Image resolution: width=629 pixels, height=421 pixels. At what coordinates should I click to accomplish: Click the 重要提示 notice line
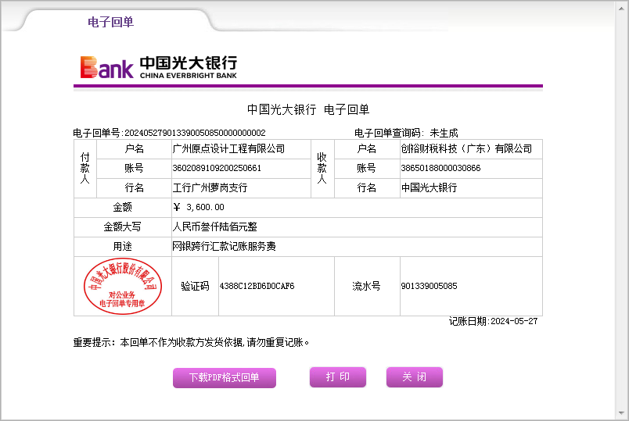pyautogui.click(x=191, y=342)
